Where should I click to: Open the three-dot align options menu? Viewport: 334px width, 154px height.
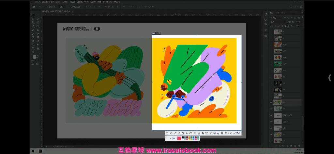124,7
